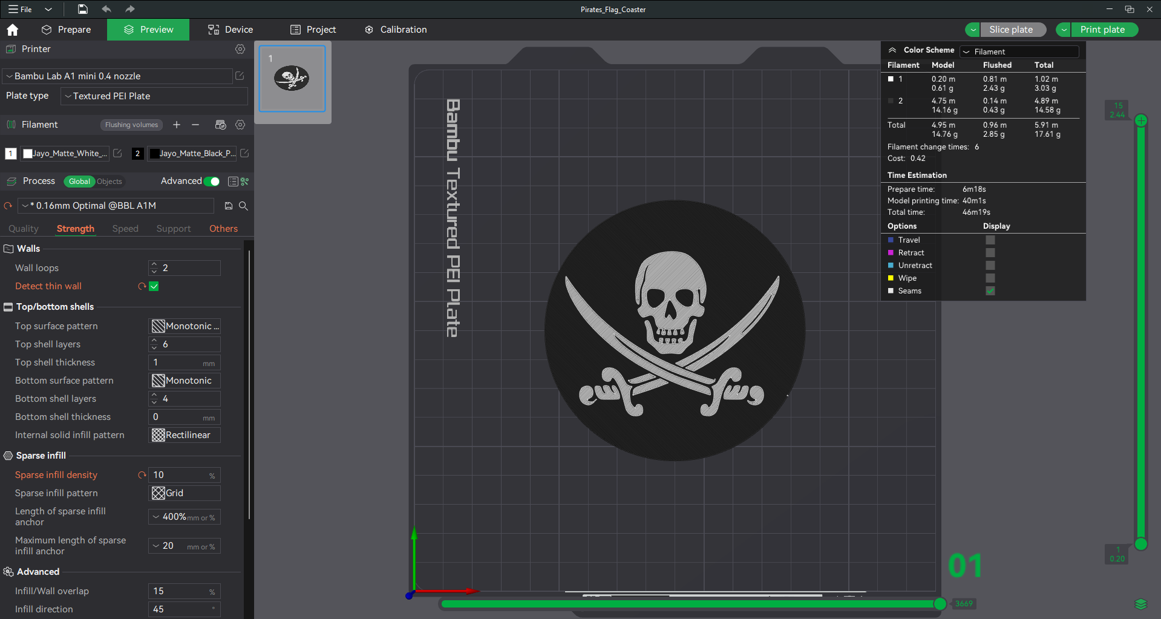Enable Retract display checkbox
This screenshot has height=619, width=1161.
(x=990, y=253)
